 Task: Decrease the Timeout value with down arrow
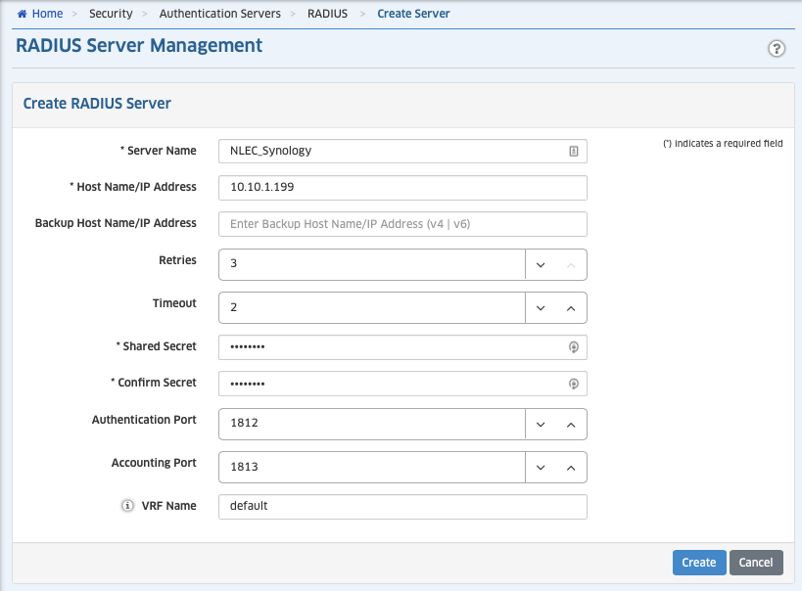[541, 307]
